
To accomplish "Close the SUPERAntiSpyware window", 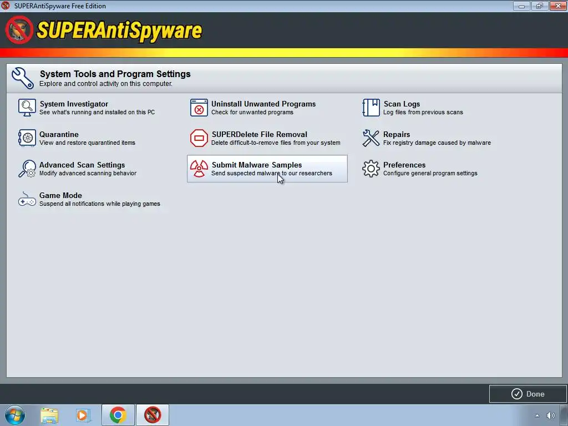I will [x=558, y=6].
